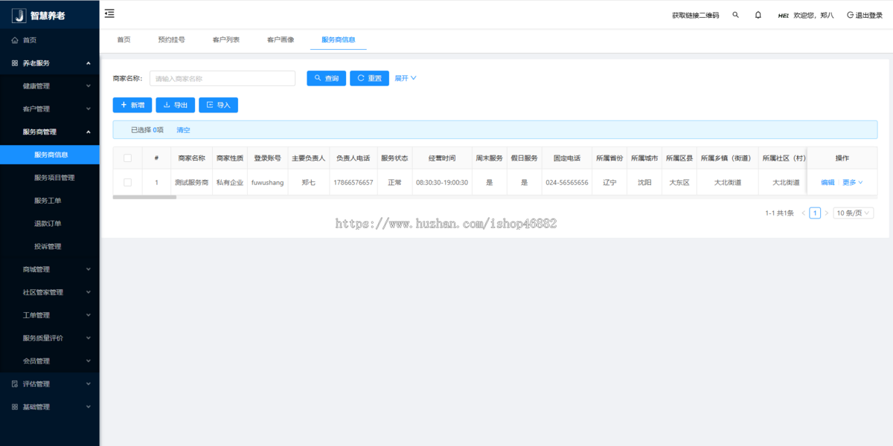Click cell 私有企业
Viewport: 893px width, 446px height.
click(229, 182)
